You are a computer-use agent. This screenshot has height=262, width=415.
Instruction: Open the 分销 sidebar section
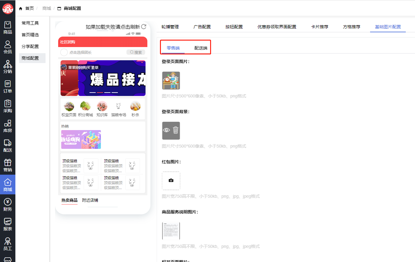coord(8,67)
